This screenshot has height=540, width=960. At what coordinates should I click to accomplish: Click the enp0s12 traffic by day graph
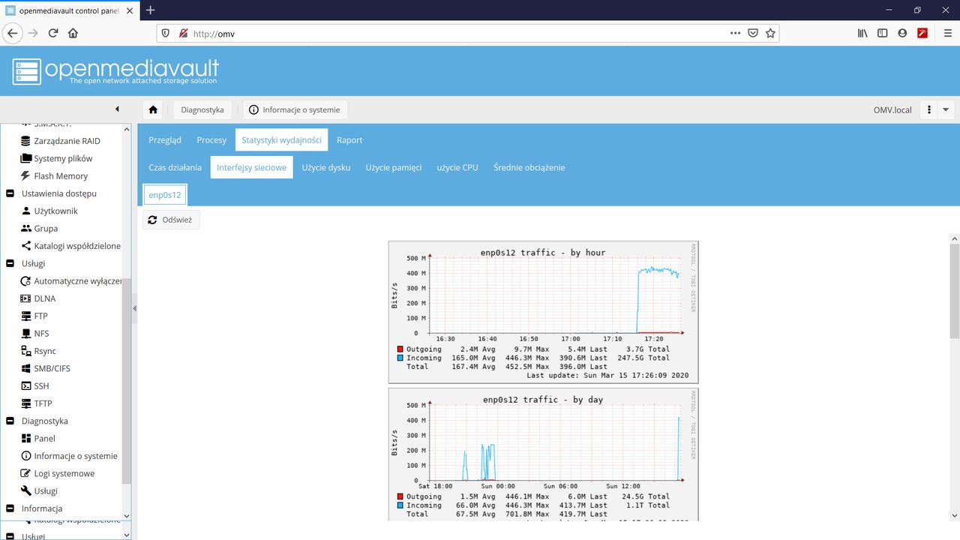pyautogui.click(x=543, y=454)
